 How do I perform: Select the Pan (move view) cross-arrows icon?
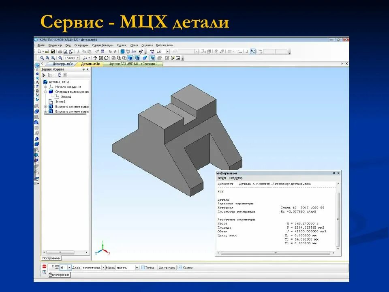[95, 58]
